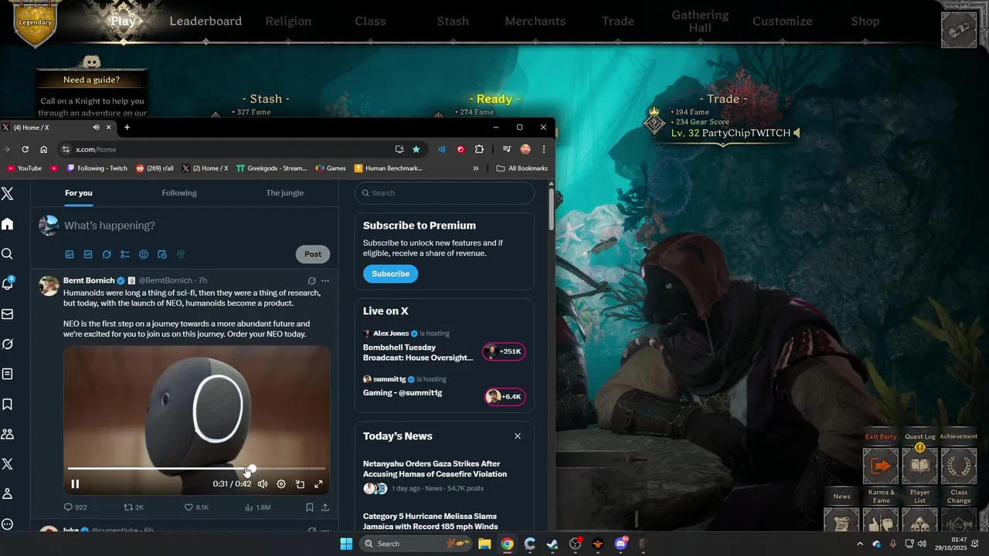Open video settings gear in player
989x556 pixels.
click(x=281, y=484)
